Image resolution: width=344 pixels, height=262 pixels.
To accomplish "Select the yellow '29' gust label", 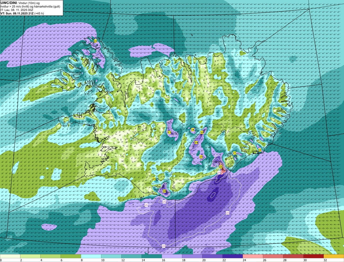I will 196,143.
